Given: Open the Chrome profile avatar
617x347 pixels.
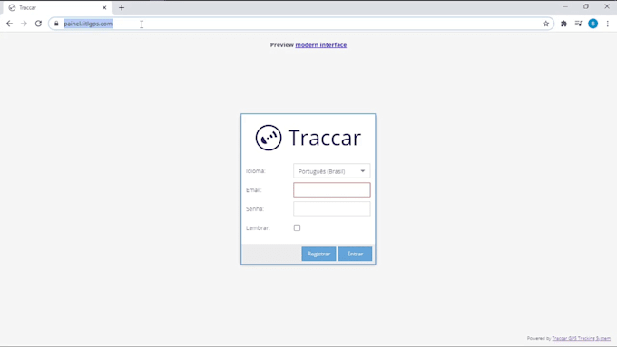Looking at the screenshot, I should (593, 24).
